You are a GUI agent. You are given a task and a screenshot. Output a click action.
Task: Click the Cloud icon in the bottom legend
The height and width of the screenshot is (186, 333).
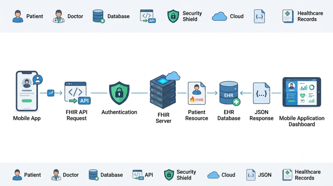point(213,175)
